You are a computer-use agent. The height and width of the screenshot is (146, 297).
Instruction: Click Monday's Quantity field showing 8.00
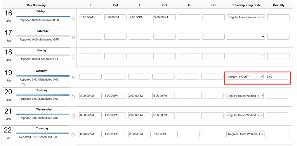(277, 77)
